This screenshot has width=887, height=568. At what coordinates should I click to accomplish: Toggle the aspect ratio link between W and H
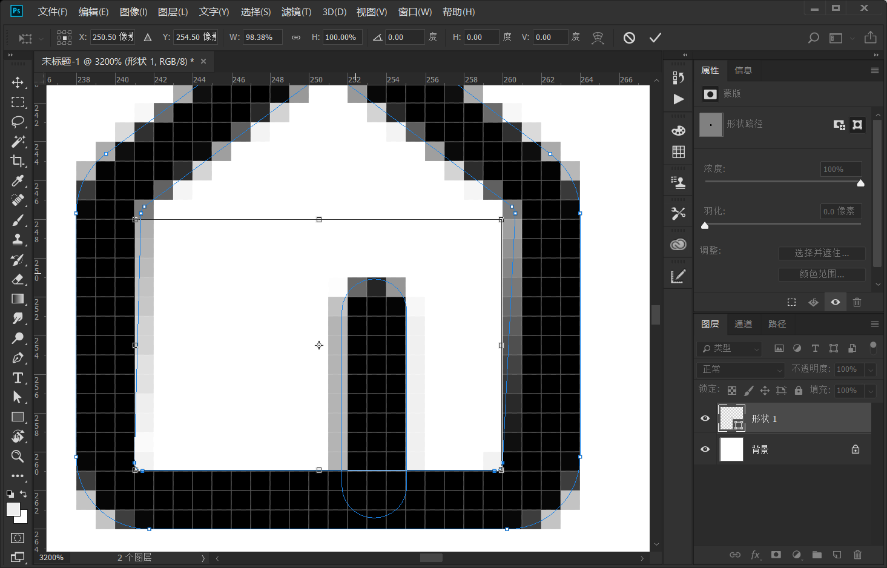point(296,38)
